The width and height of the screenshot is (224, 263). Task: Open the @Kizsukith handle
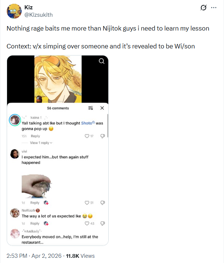39,15
